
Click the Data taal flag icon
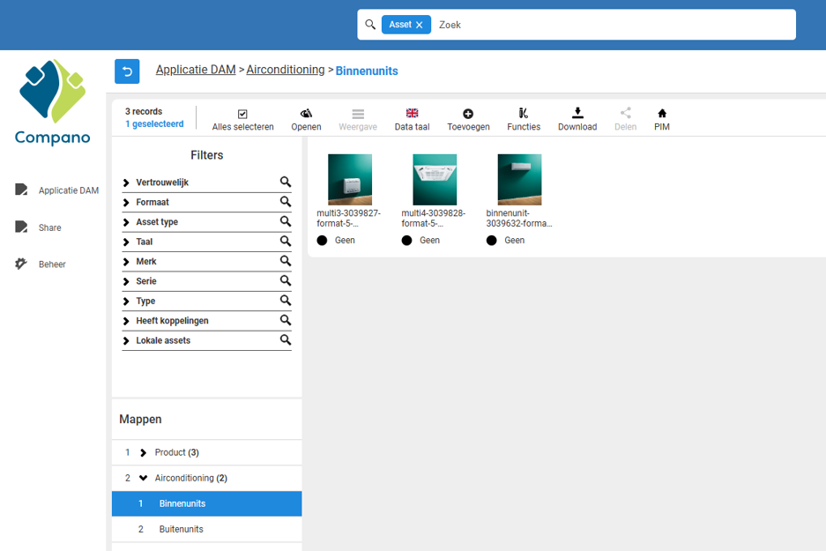click(x=412, y=114)
